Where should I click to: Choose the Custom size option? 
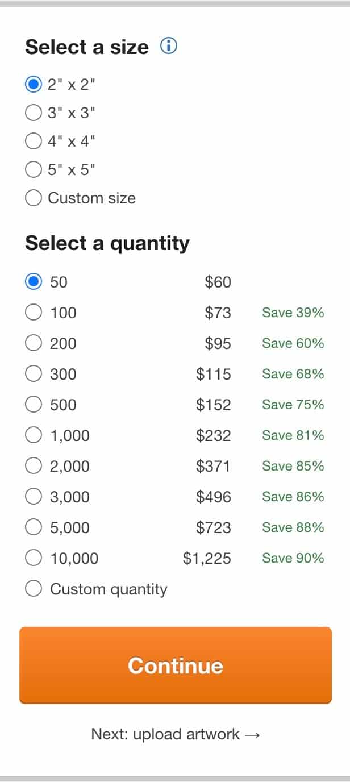pyautogui.click(x=34, y=198)
